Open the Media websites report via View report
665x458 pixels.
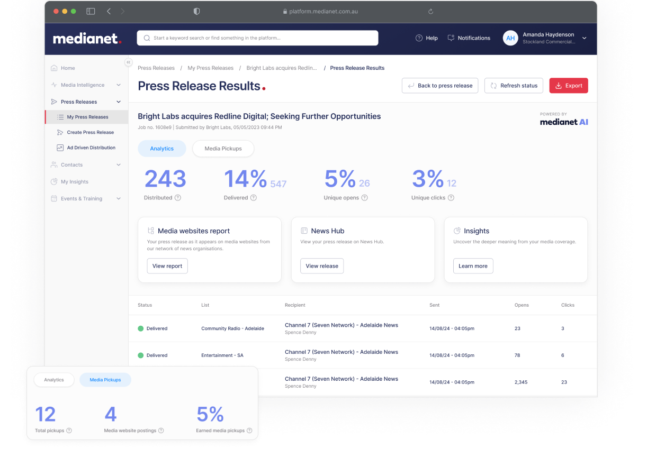point(167,266)
